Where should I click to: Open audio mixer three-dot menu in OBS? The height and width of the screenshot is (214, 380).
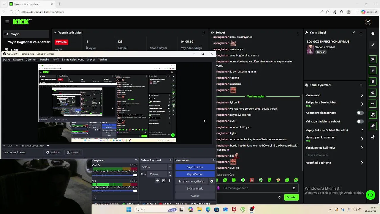(x=95, y=197)
